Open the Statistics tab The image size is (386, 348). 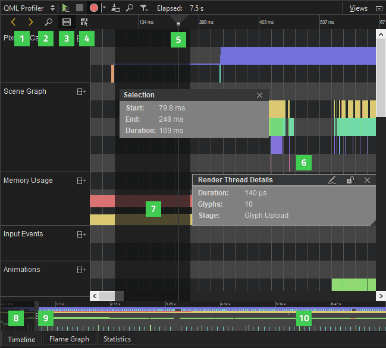(117, 340)
